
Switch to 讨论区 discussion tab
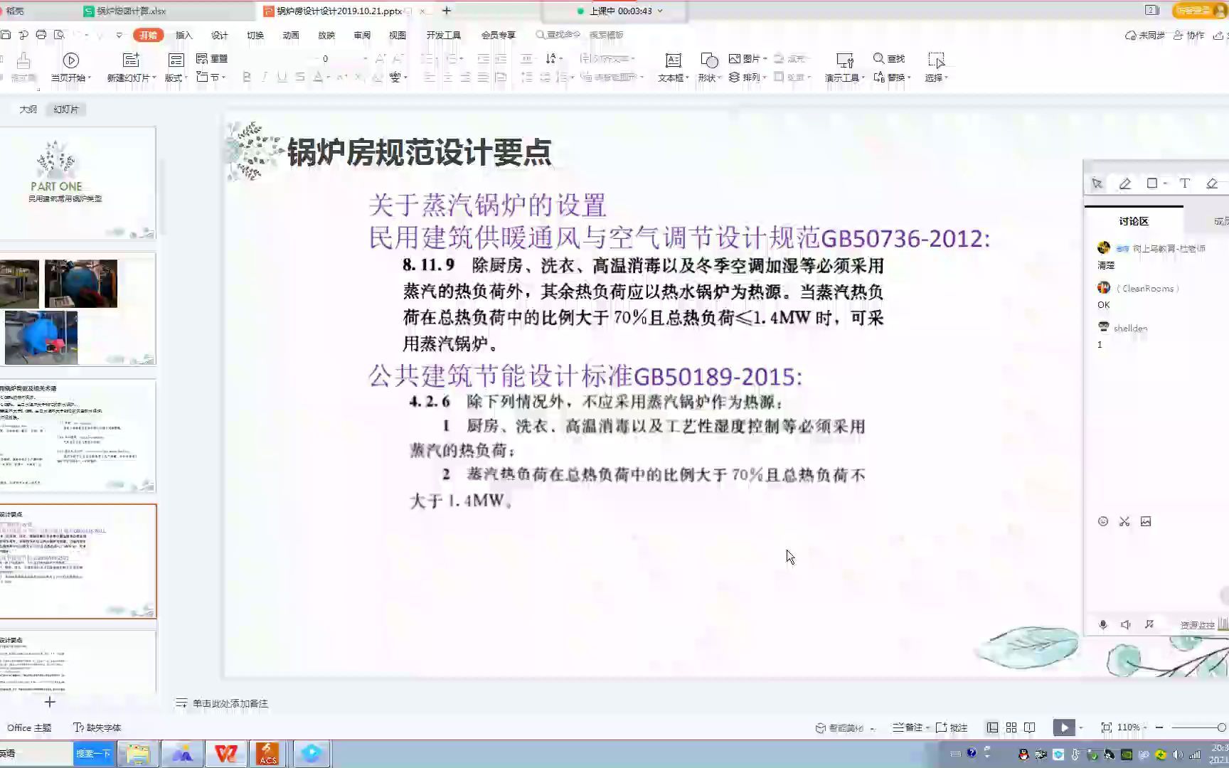(x=1134, y=221)
